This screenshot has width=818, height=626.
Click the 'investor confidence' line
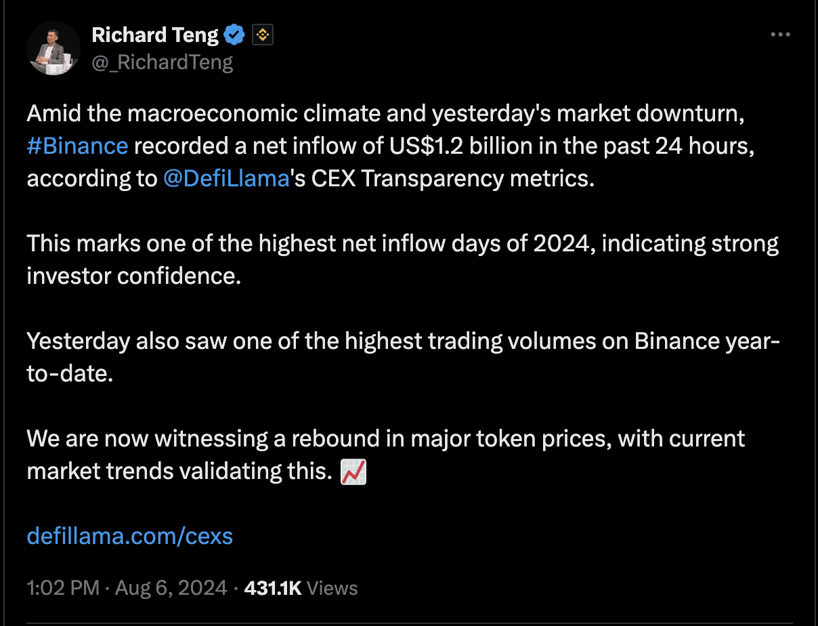tap(134, 276)
